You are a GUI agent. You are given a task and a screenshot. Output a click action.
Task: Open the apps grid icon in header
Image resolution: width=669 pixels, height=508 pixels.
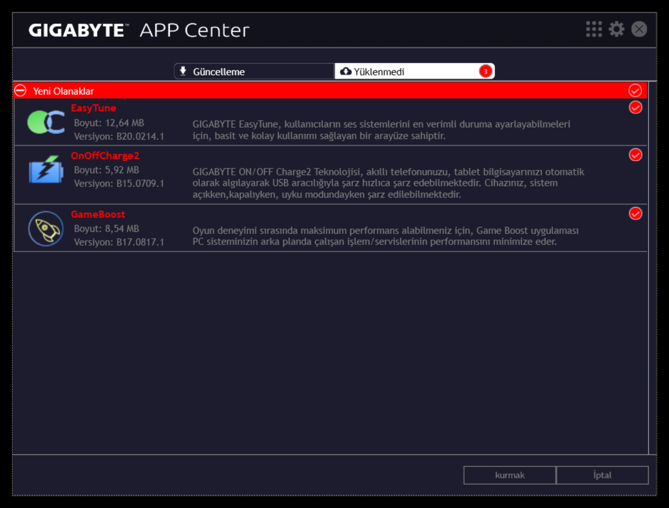[594, 29]
